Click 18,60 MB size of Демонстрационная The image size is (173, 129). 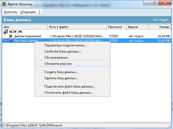pyautogui.click(x=164, y=36)
